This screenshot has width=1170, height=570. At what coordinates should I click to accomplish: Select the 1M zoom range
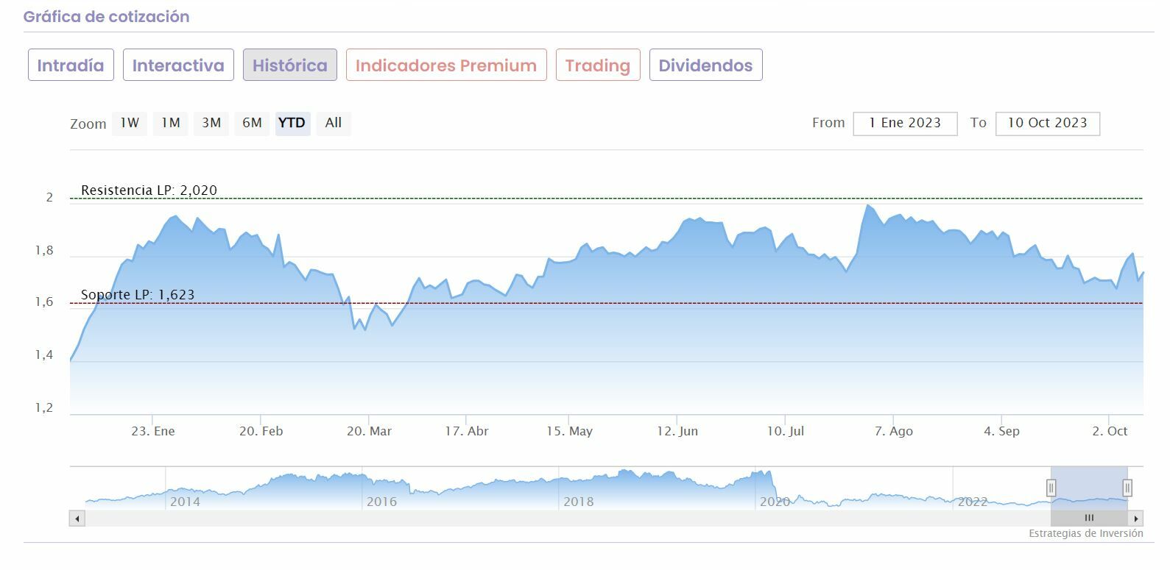171,124
